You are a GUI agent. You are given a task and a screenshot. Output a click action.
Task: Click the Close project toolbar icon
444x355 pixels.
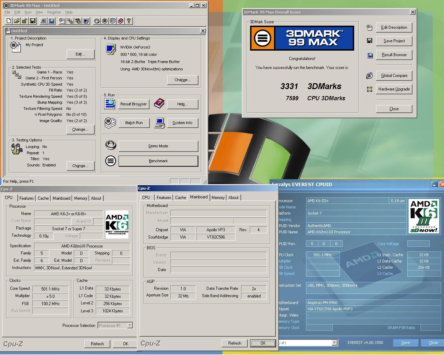[x=25, y=21]
